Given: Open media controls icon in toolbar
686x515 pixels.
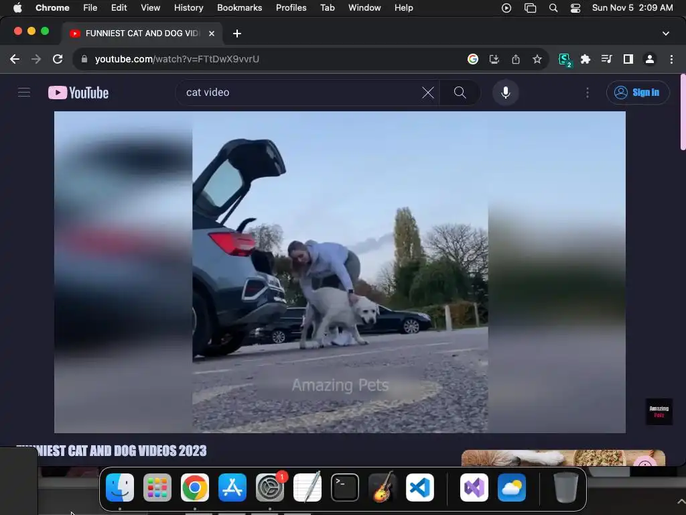Looking at the screenshot, I should pyautogui.click(x=606, y=59).
